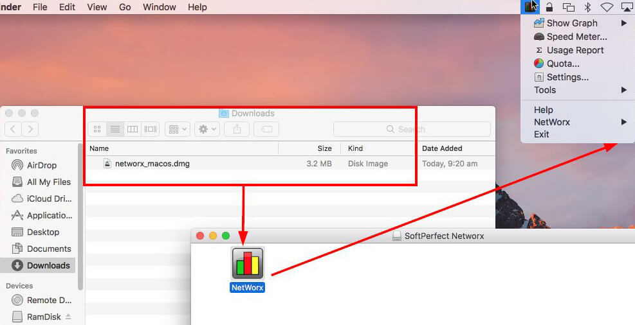Image resolution: width=635 pixels, height=325 pixels.
Task: Open Bluetooth menu bar icon
Action: coord(587,7)
